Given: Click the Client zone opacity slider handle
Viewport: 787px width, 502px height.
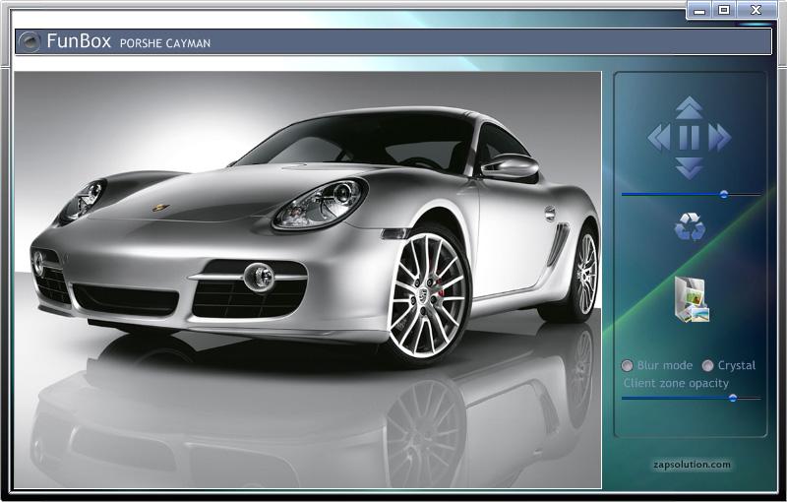Looking at the screenshot, I should (x=733, y=398).
